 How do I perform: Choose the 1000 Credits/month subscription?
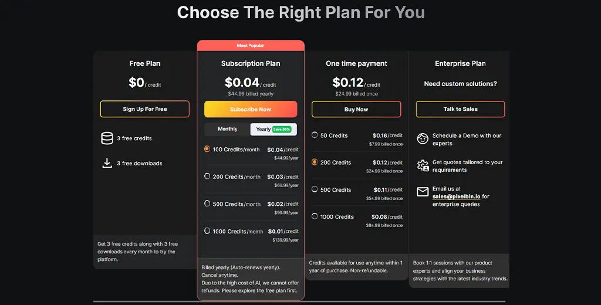(207, 231)
